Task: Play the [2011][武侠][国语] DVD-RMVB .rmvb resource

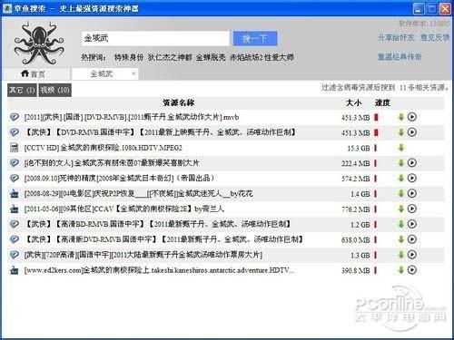Action: click(x=412, y=117)
